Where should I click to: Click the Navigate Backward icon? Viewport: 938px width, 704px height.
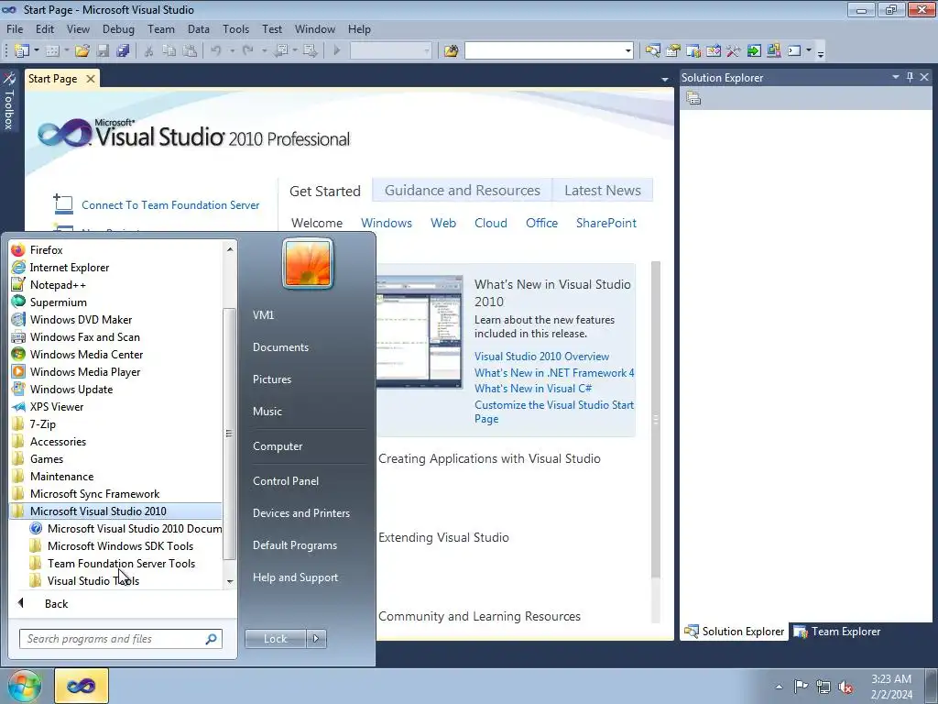[x=280, y=51]
